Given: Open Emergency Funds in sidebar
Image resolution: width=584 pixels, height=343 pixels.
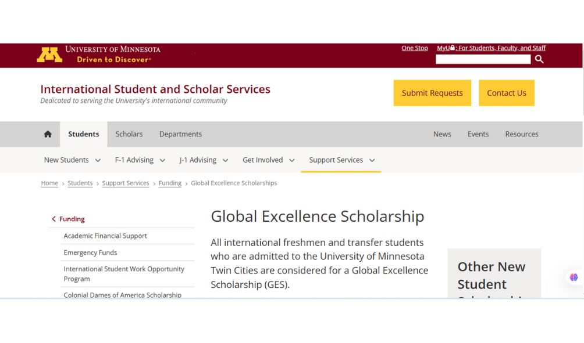Looking at the screenshot, I should 90,252.
